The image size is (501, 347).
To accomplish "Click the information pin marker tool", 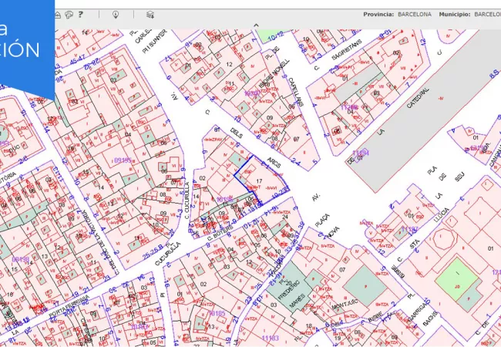I will tap(116, 15).
